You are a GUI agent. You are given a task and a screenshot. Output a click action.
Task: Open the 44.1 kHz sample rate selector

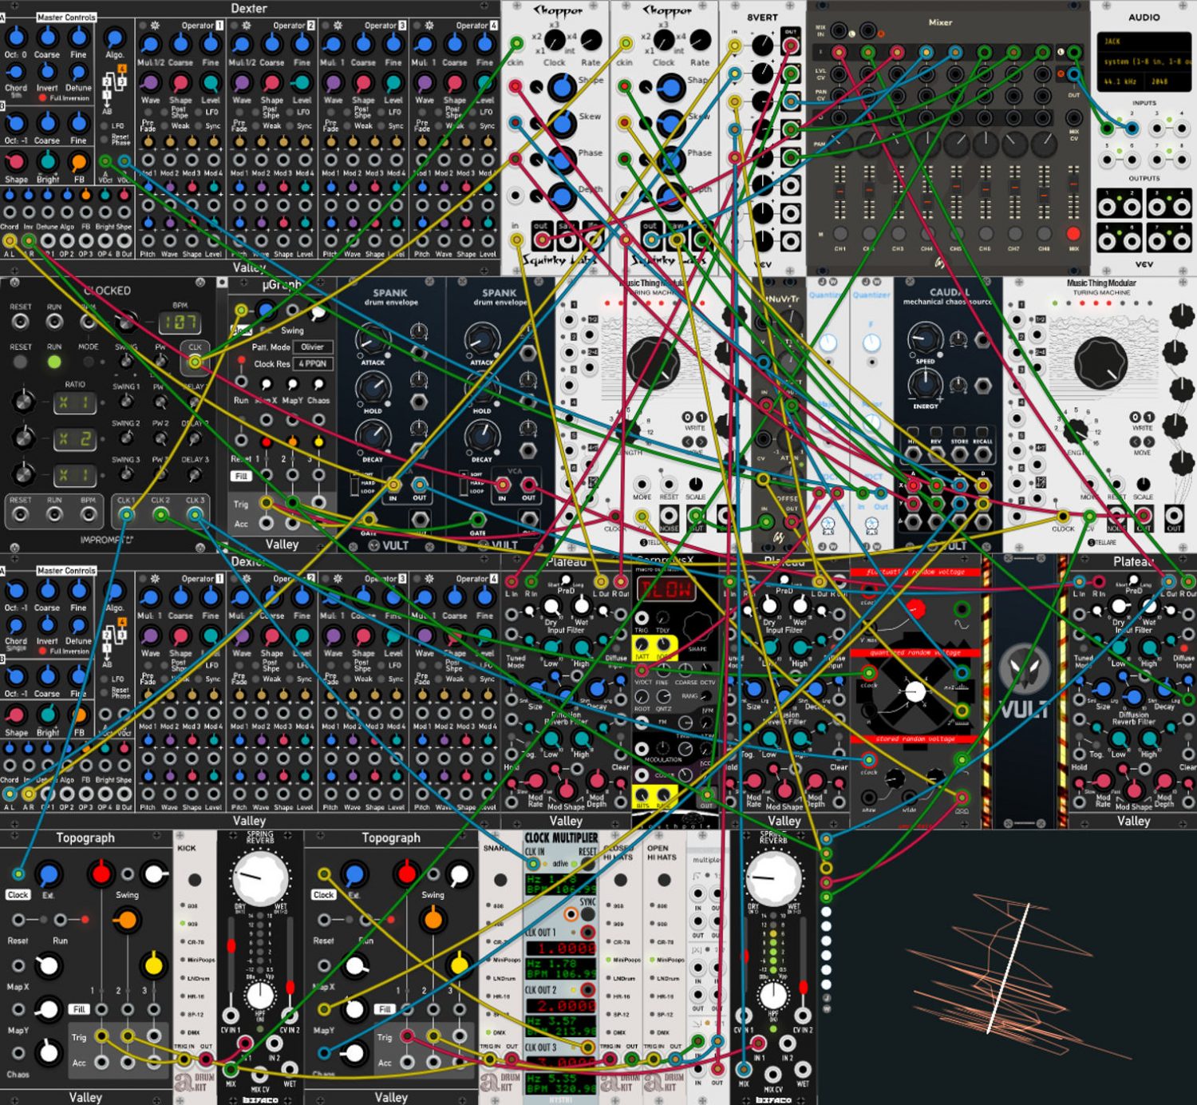1119,81
